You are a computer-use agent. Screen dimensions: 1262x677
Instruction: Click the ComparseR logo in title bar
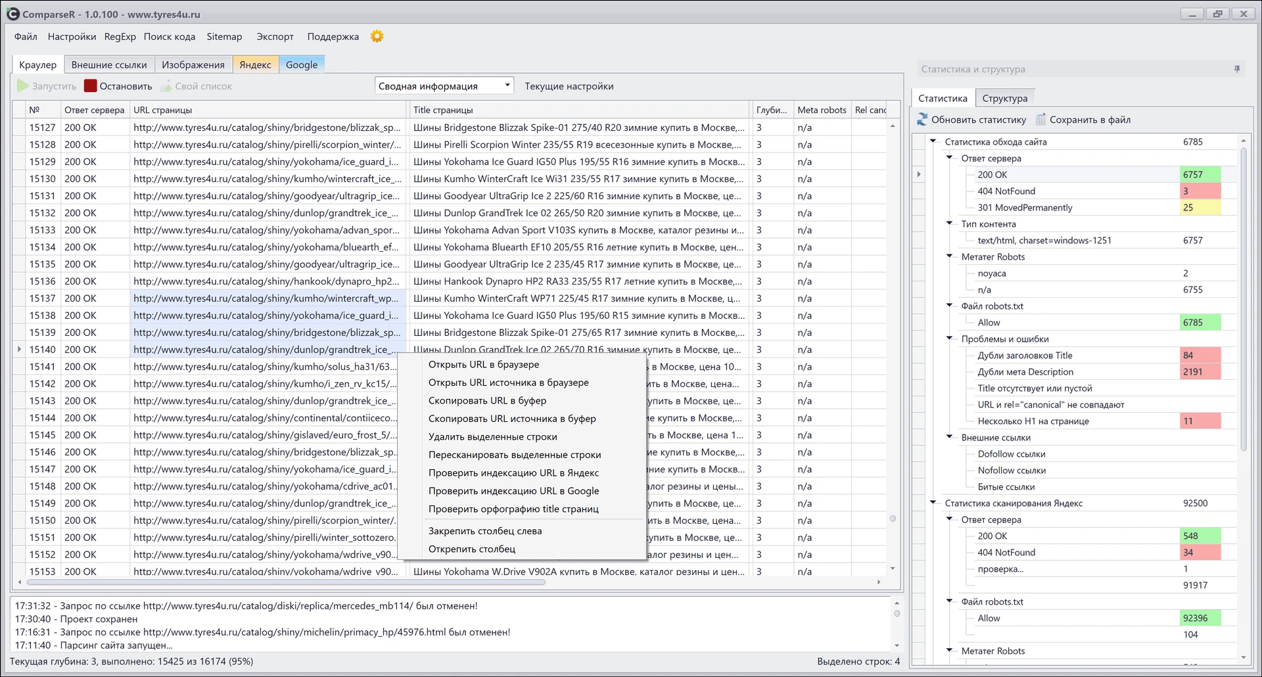pyautogui.click(x=13, y=14)
